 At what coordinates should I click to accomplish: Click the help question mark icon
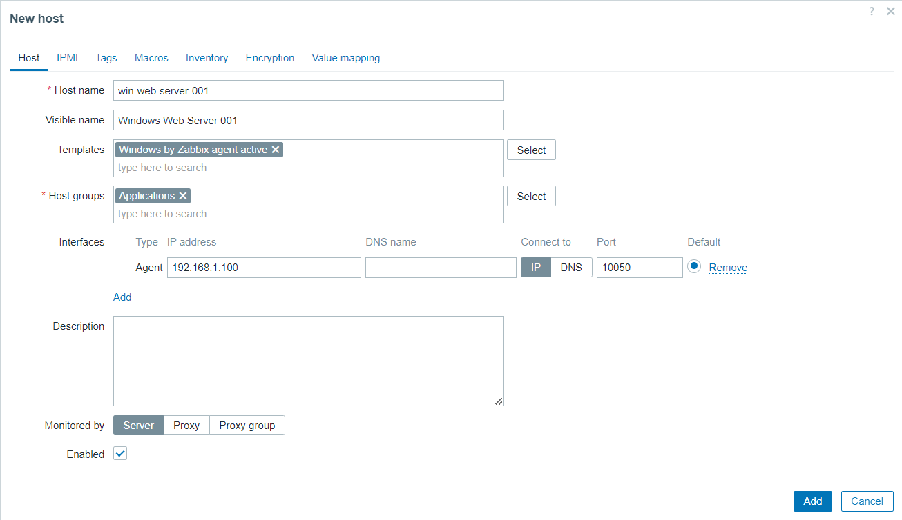pyautogui.click(x=872, y=12)
